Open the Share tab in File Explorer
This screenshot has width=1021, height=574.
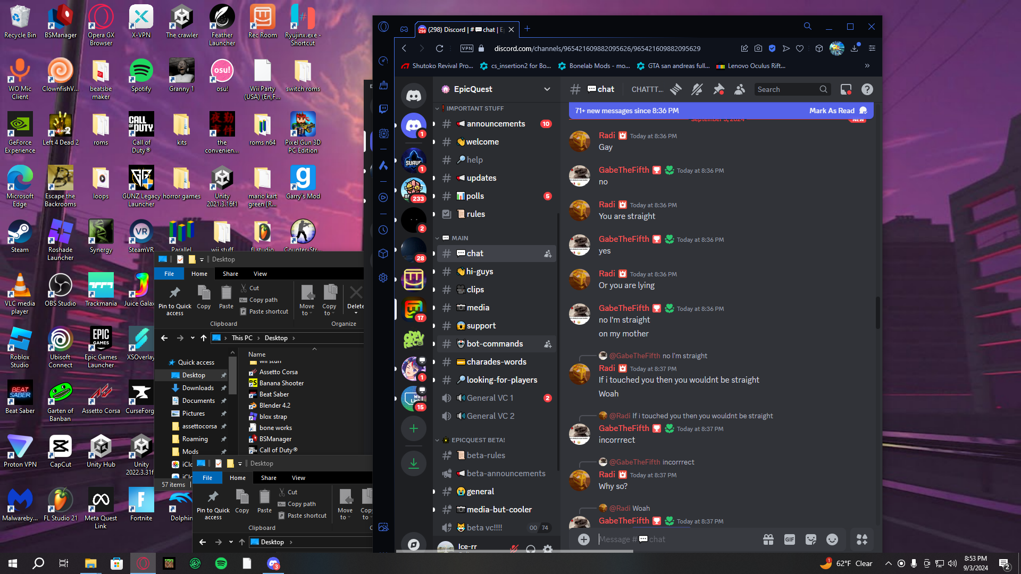pyautogui.click(x=230, y=274)
